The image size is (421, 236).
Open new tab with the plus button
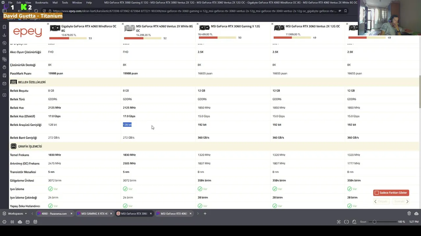(205, 213)
